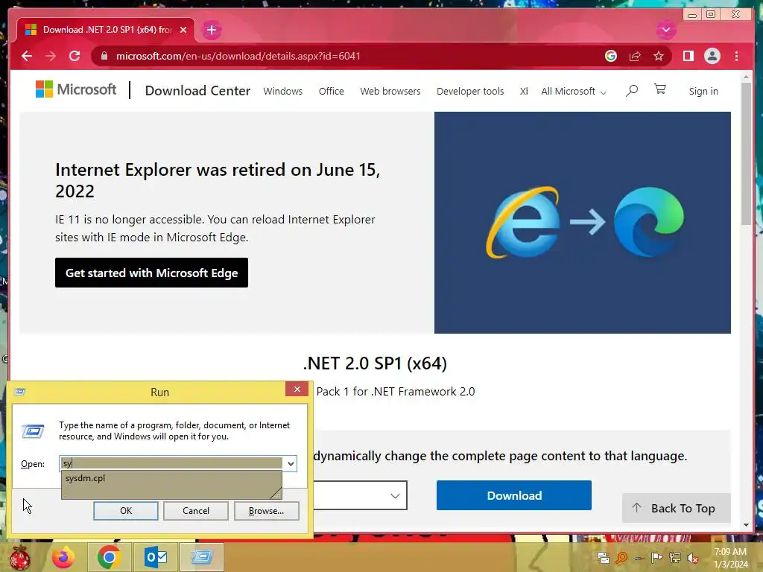763x572 pixels.
Task: Click OK in the Run dialog
Action: click(125, 511)
